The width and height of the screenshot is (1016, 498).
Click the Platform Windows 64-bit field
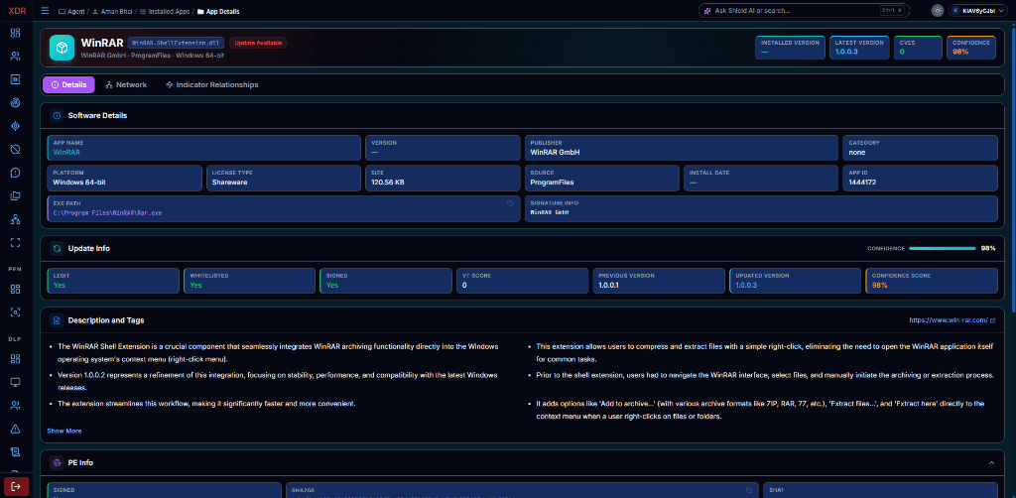125,179
